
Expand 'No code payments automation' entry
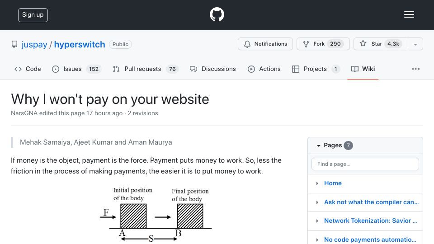[x=317, y=239]
